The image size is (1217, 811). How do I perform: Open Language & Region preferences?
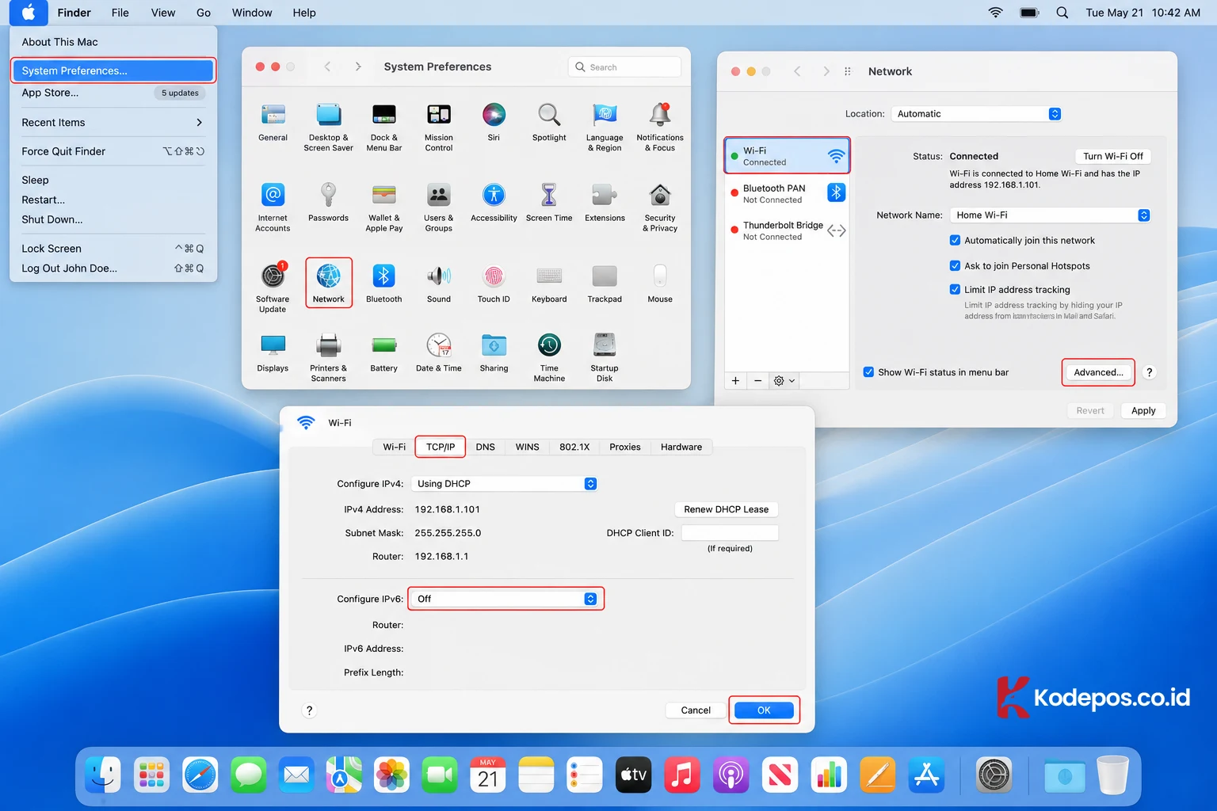coord(605,127)
